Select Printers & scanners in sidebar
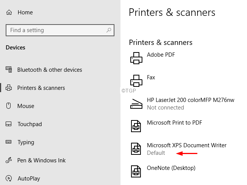Viewport: 247px width, 185px height. coord(41,88)
